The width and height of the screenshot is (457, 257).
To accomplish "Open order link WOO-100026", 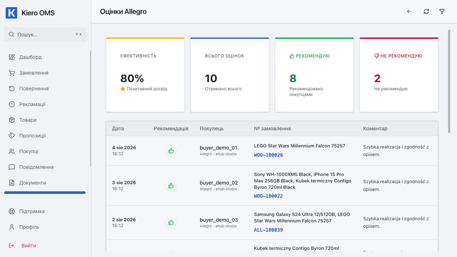I will point(268,155).
